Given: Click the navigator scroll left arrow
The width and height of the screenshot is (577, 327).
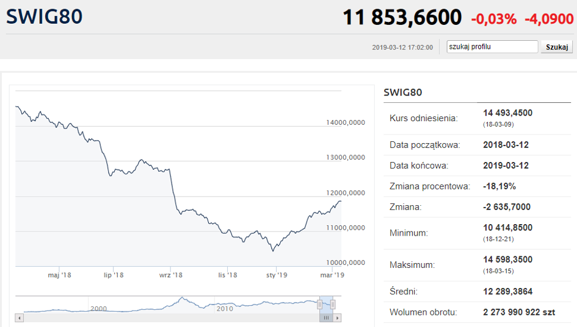Looking at the screenshot, I should pos(19,318).
